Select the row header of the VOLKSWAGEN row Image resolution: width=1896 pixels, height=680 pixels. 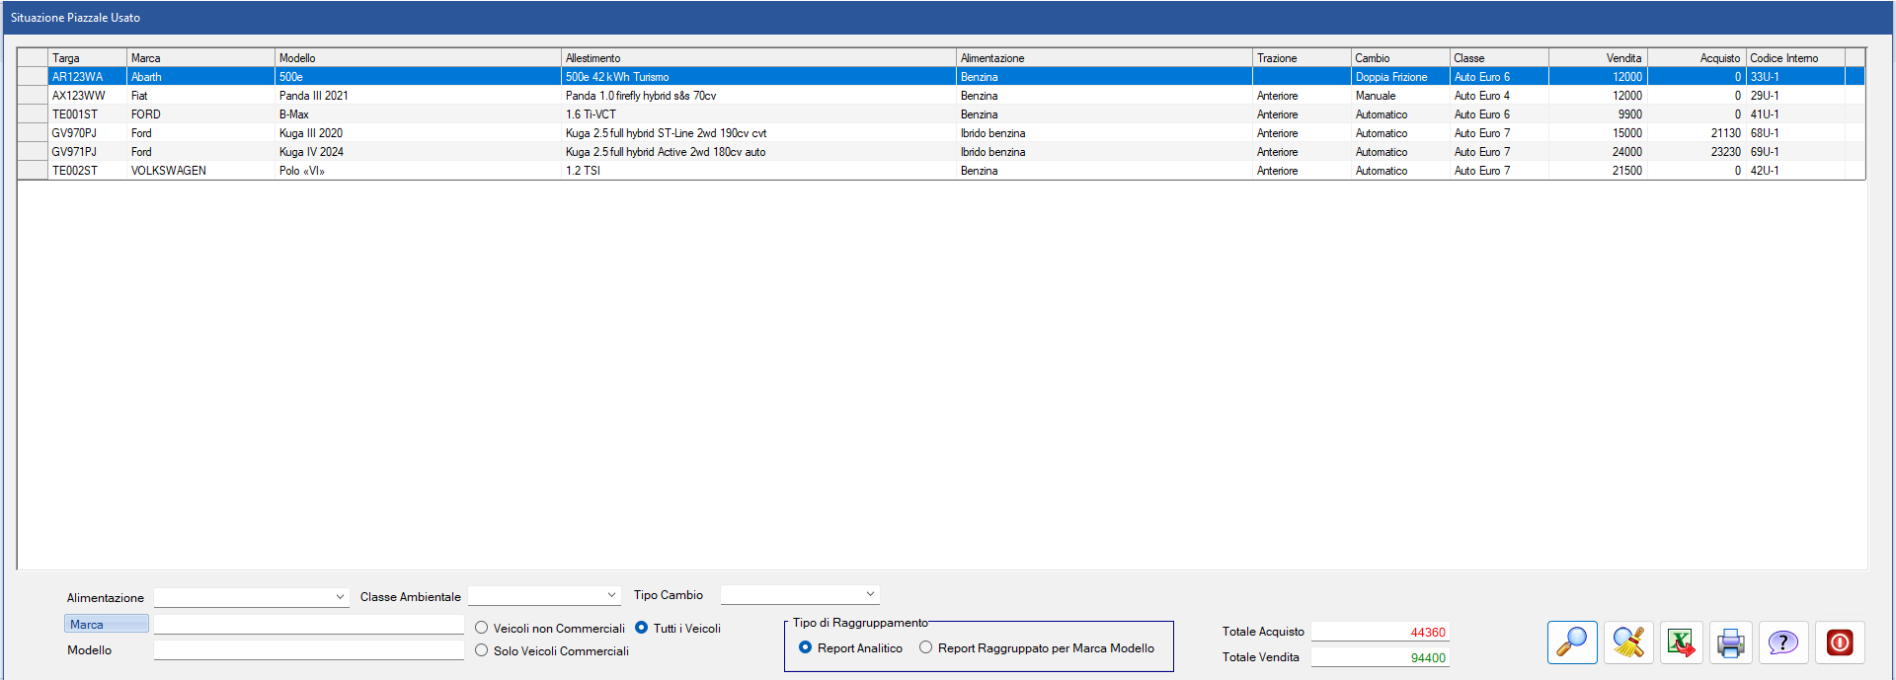(33, 171)
